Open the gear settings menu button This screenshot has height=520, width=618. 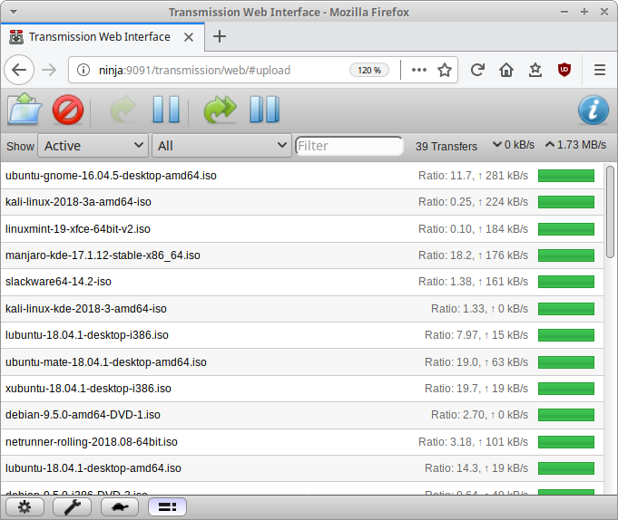[25, 507]
